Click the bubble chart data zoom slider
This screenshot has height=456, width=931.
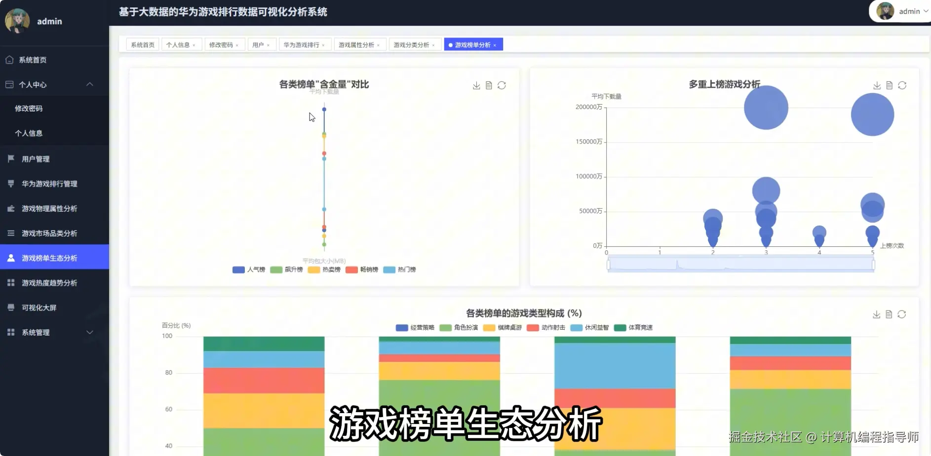[740, 264]
